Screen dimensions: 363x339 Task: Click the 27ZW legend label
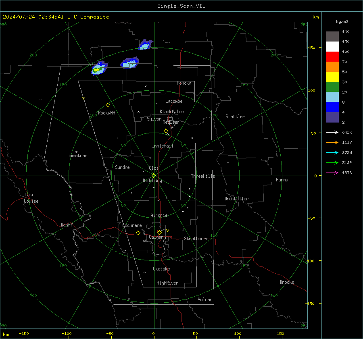click(347, 152)
